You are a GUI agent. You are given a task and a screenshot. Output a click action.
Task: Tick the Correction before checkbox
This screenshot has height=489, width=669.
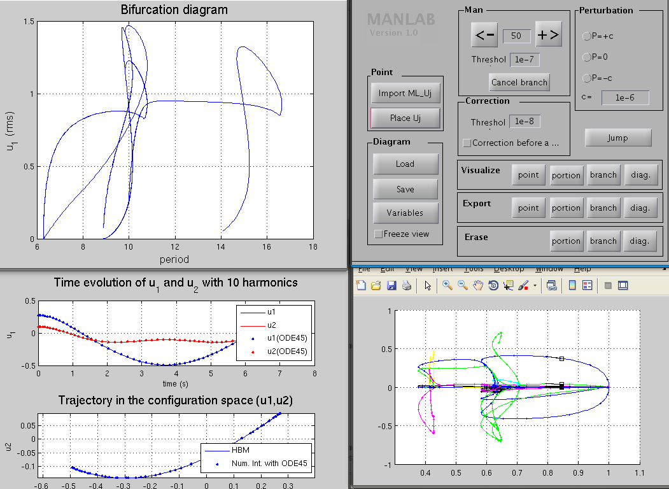pyautogui.click(x=467, y=143)
